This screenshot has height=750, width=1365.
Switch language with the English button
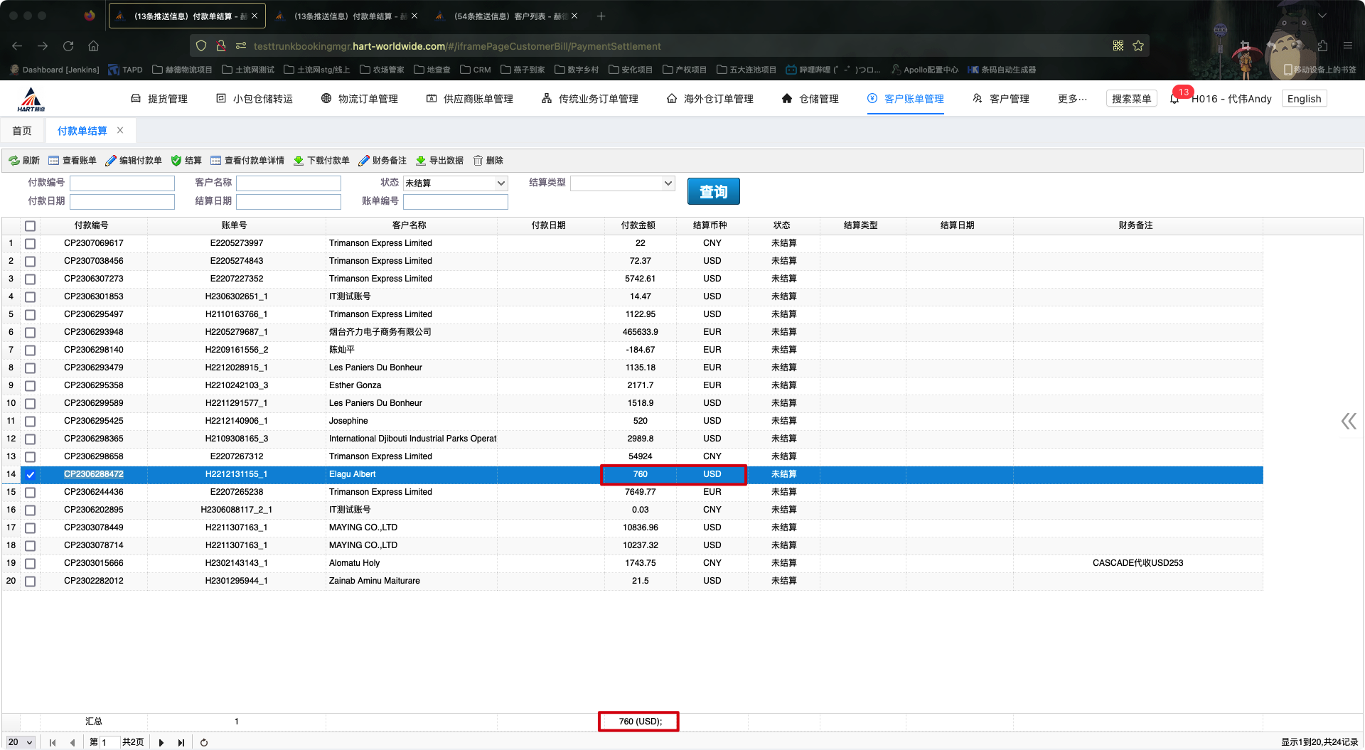tap(1304, 99)
